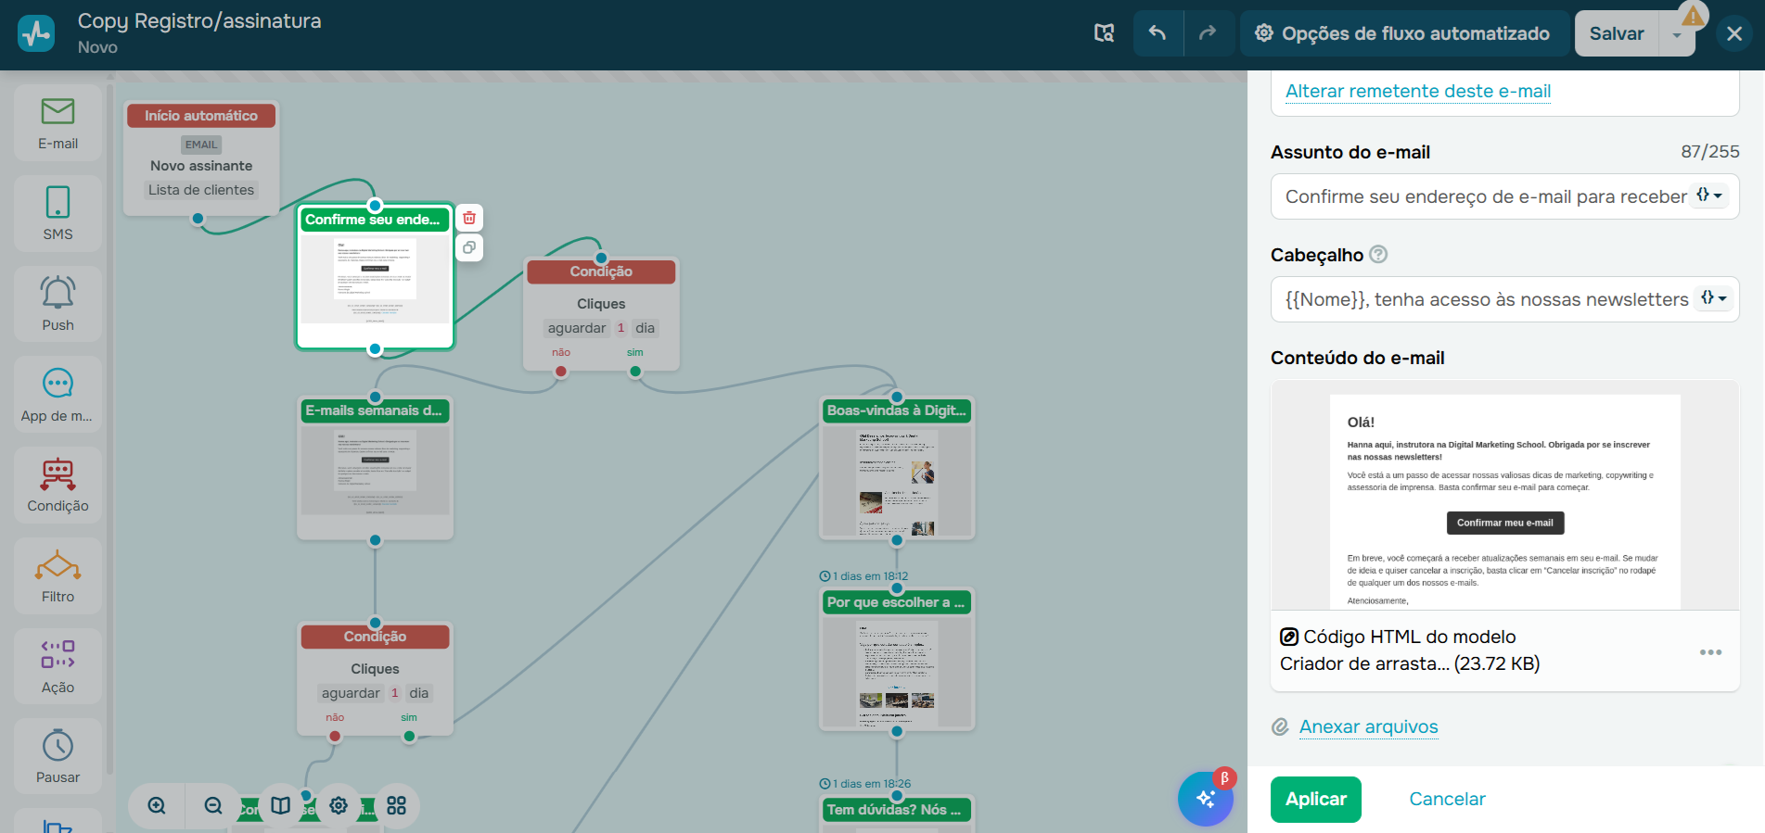Screen dimensions: 1765x833
Task: Select the Condição block in sidebar
Action: tap(58, 486)
